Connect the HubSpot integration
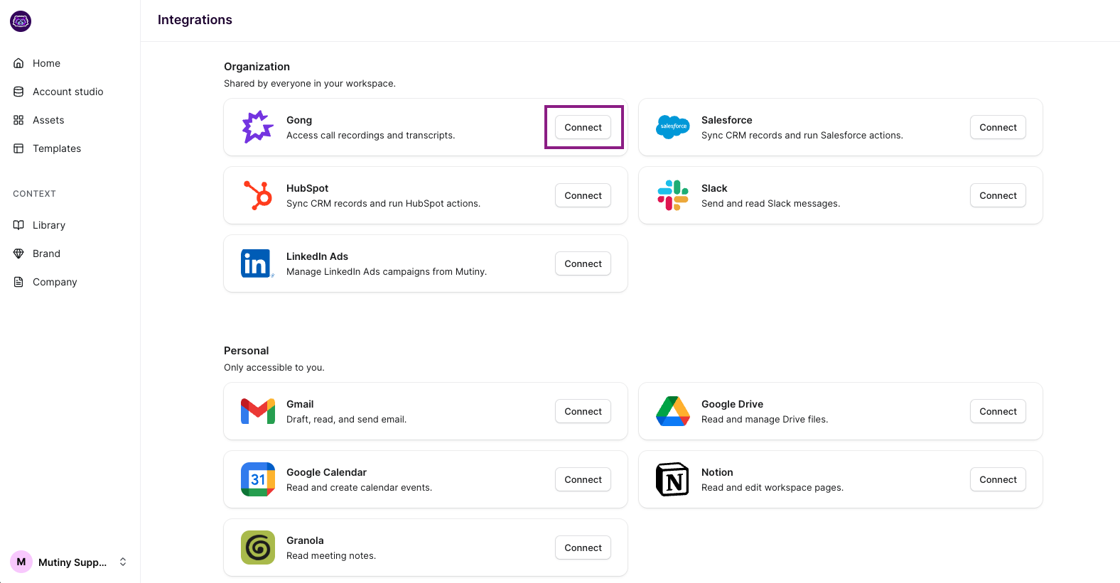The width and height of the screenshot is (1120, 583). click(x=583, y=195)
